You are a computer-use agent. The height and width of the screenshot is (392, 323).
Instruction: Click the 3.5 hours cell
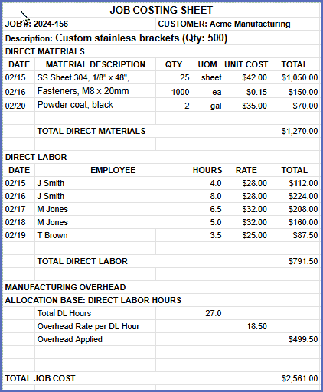[x=207, y=235]
